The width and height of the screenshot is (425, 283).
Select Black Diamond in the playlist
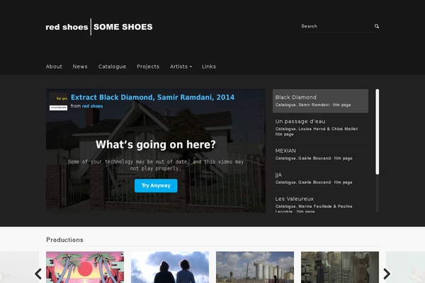[x=320, y=100]
